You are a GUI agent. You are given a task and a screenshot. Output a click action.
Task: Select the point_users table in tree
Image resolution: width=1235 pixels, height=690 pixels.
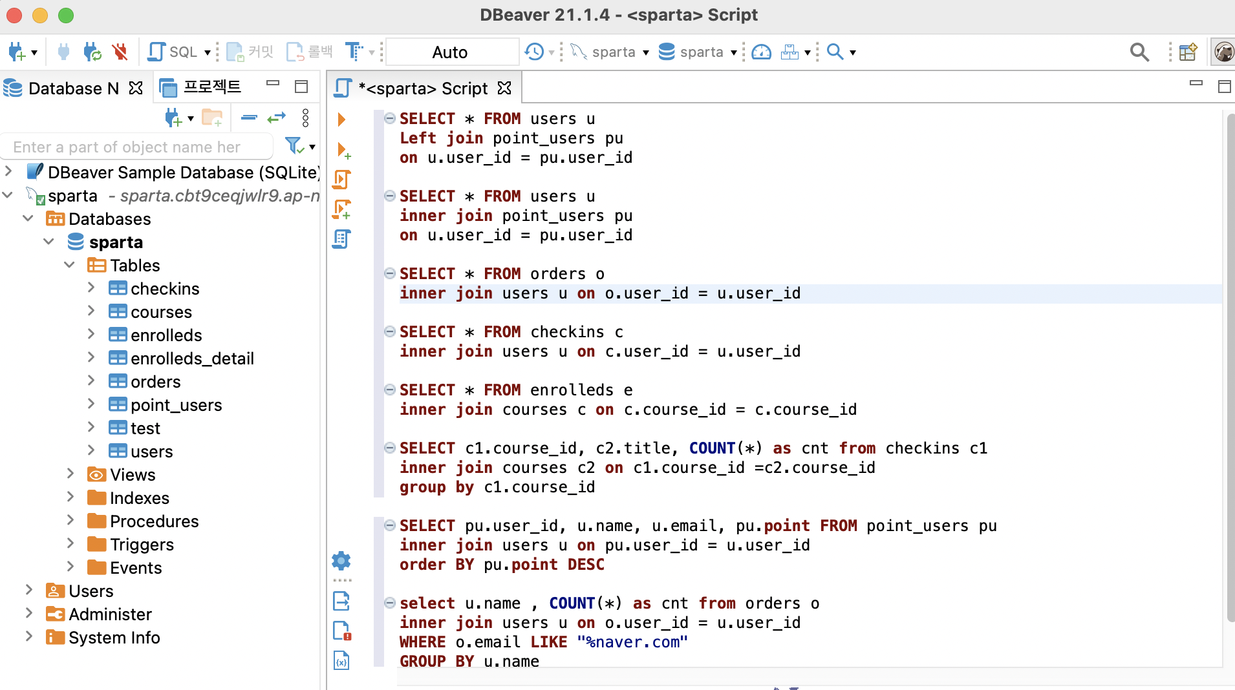point(176,405)
